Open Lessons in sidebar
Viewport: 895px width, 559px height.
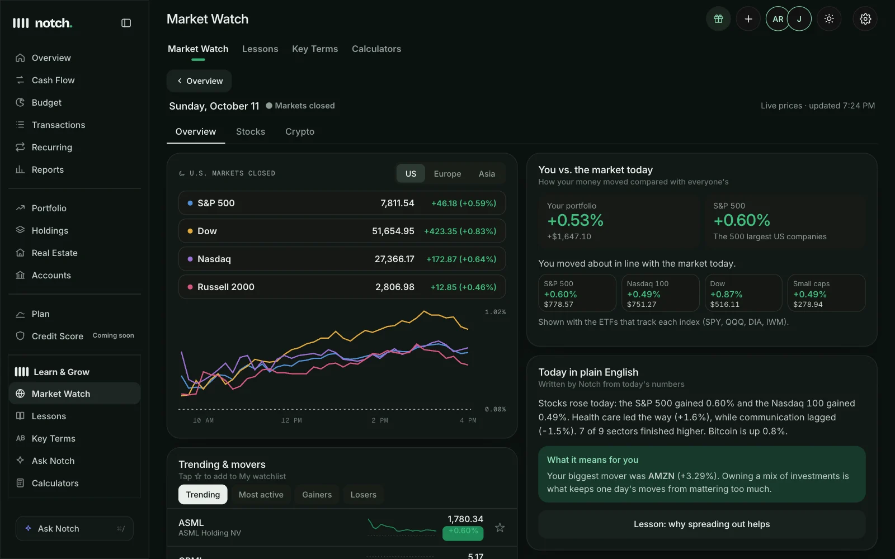[74, 416]
